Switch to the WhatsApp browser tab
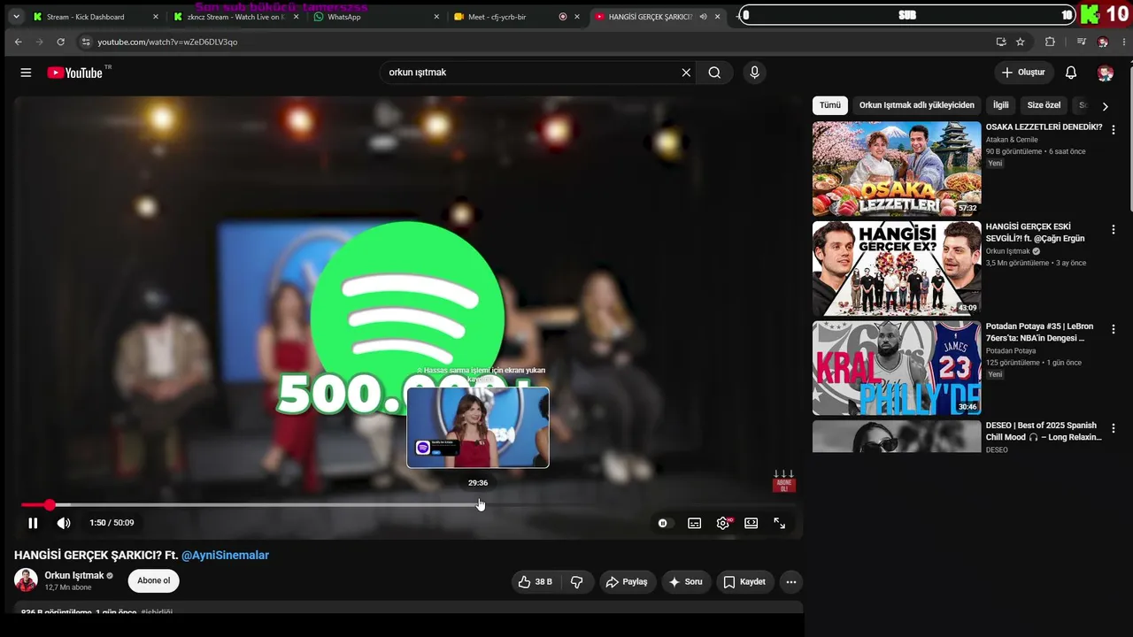This screenshot has height=637, width=1133. tap(376, 17)
